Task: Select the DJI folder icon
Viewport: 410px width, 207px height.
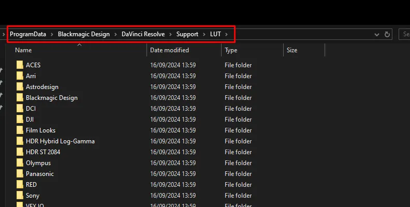Action: point(20,120)
